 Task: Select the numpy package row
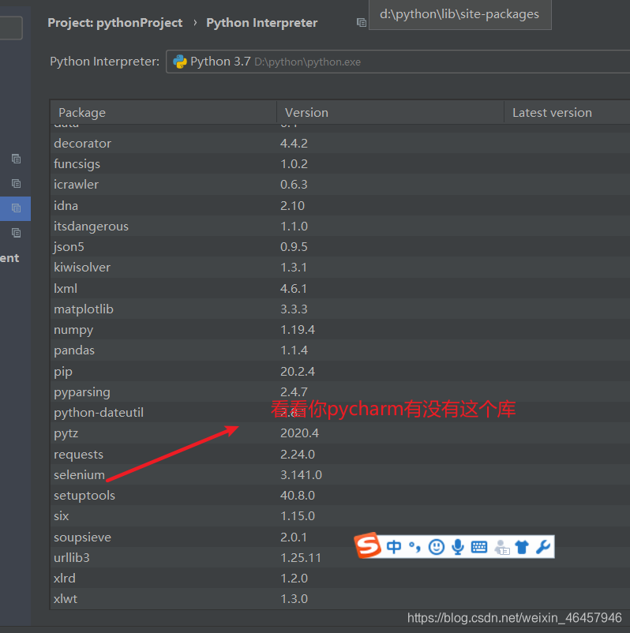(x=340, y=329)
